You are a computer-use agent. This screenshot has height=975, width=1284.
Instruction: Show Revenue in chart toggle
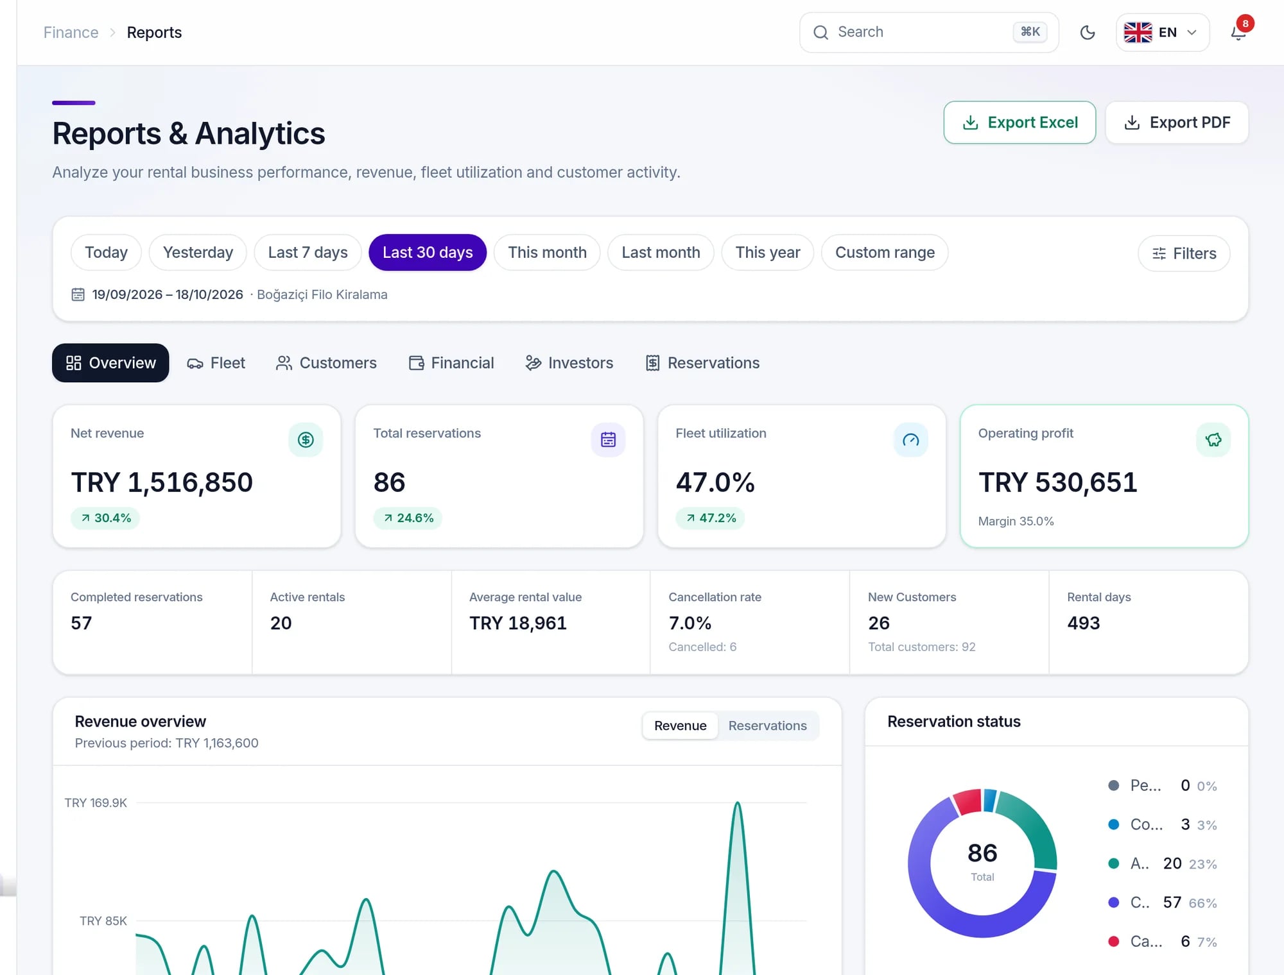tap(680, 725)
